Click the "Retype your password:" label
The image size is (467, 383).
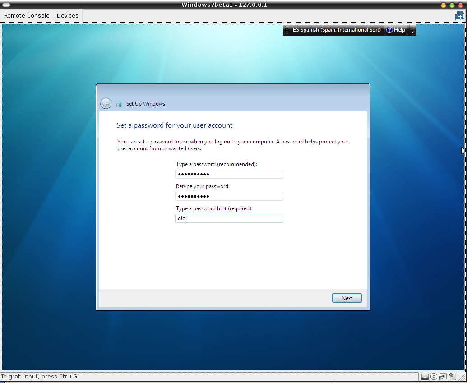(203, 186)
